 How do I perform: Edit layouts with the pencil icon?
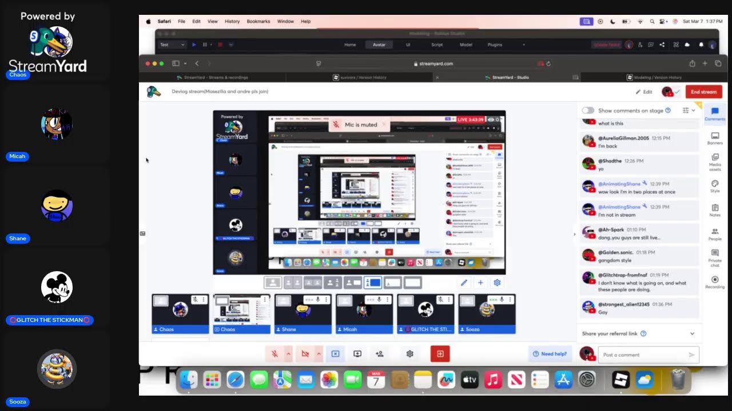[464, 283]
